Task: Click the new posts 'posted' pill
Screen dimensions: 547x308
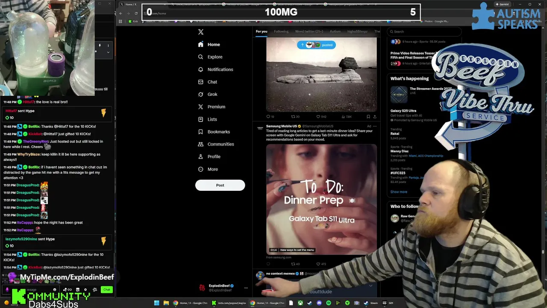Action: click(316, 45)
